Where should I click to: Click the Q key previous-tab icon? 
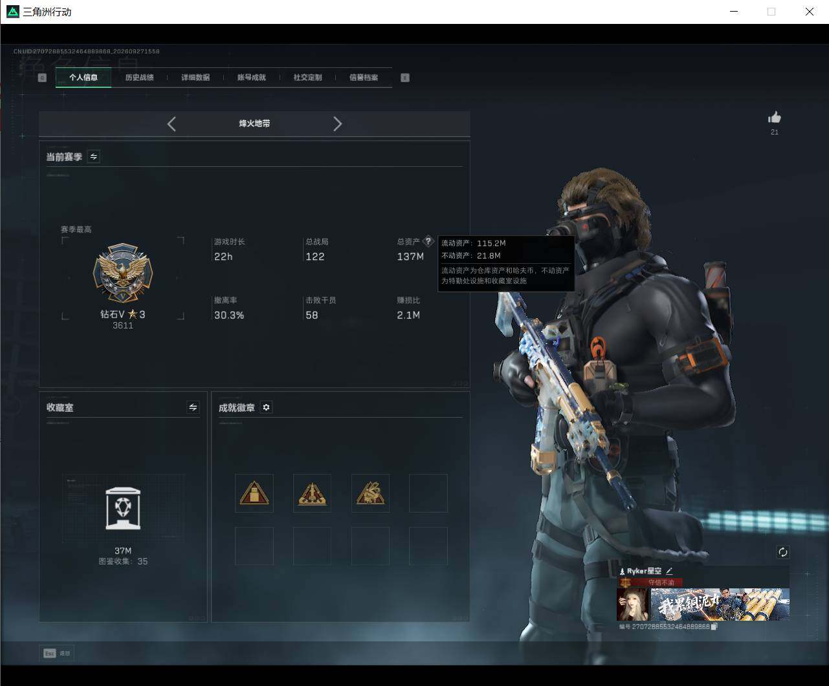point(43,78)
